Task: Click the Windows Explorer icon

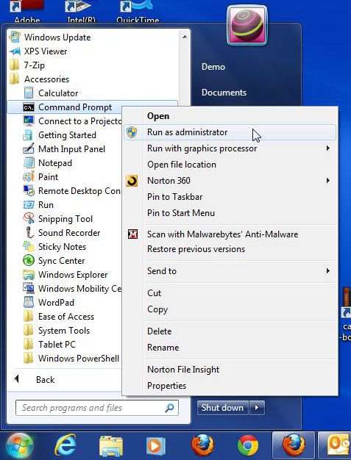Action: (29, 275)
